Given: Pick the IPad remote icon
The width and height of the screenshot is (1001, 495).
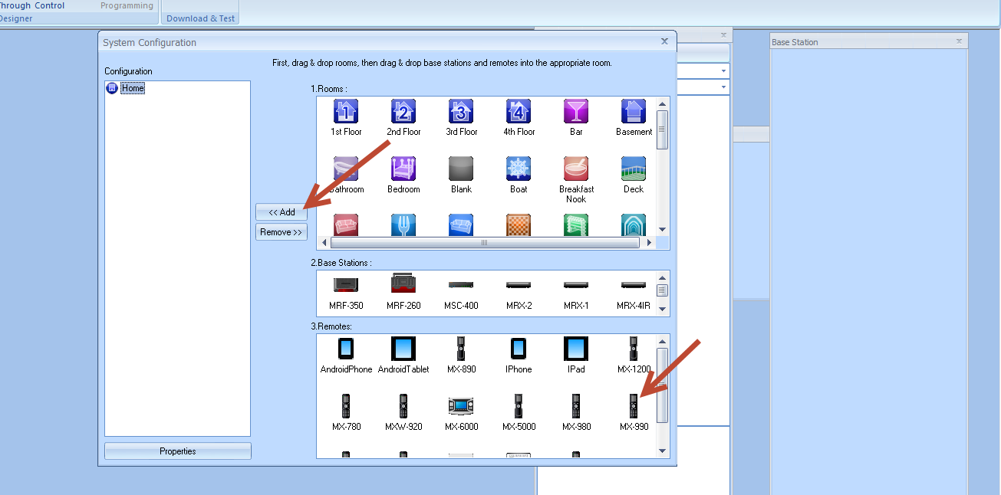Looking at the screenshot, I should point(576,349).
